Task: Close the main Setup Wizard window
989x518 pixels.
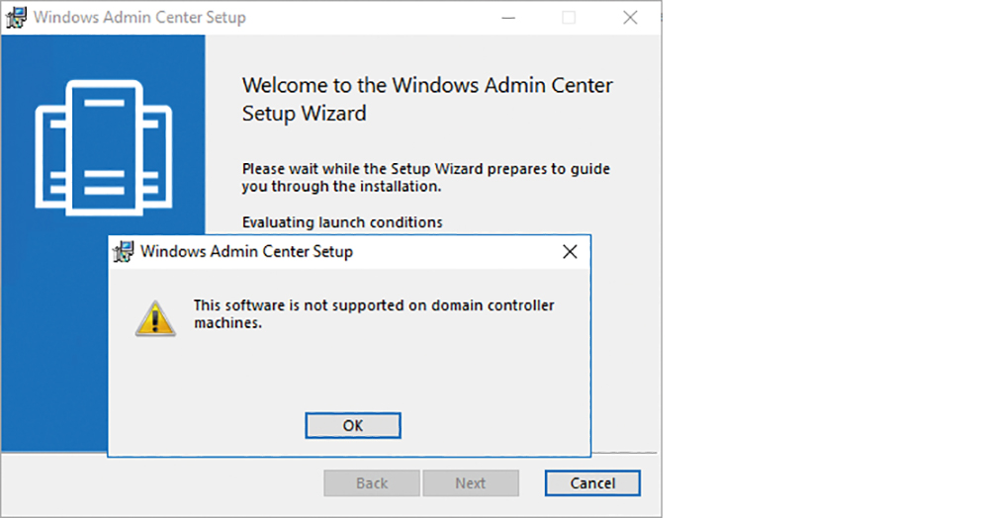Action: [630, 18]
